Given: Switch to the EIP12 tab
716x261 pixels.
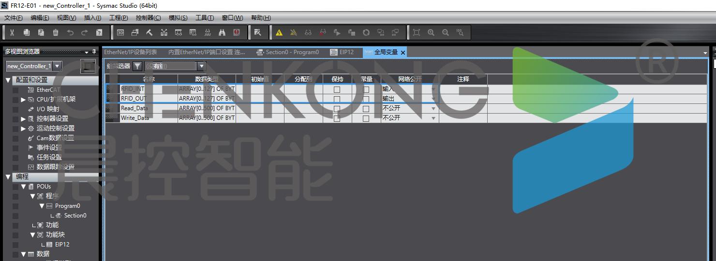Looking at the screenshot, I should pyautogui.click(x=342, y=52).
